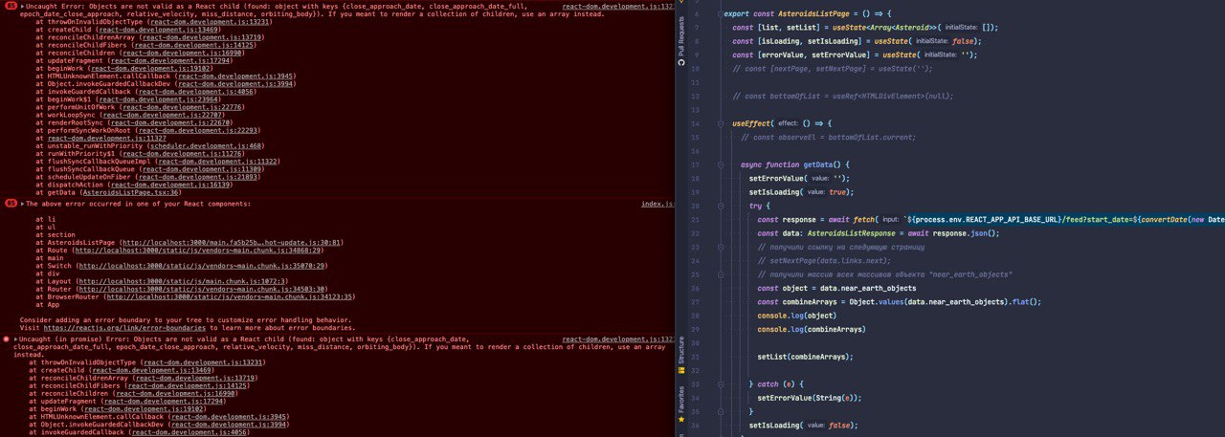The height and width of the screenshot is (437, 1225).
Task: Click 'const object = data.near_earth_objects' line
Action: 836,288
